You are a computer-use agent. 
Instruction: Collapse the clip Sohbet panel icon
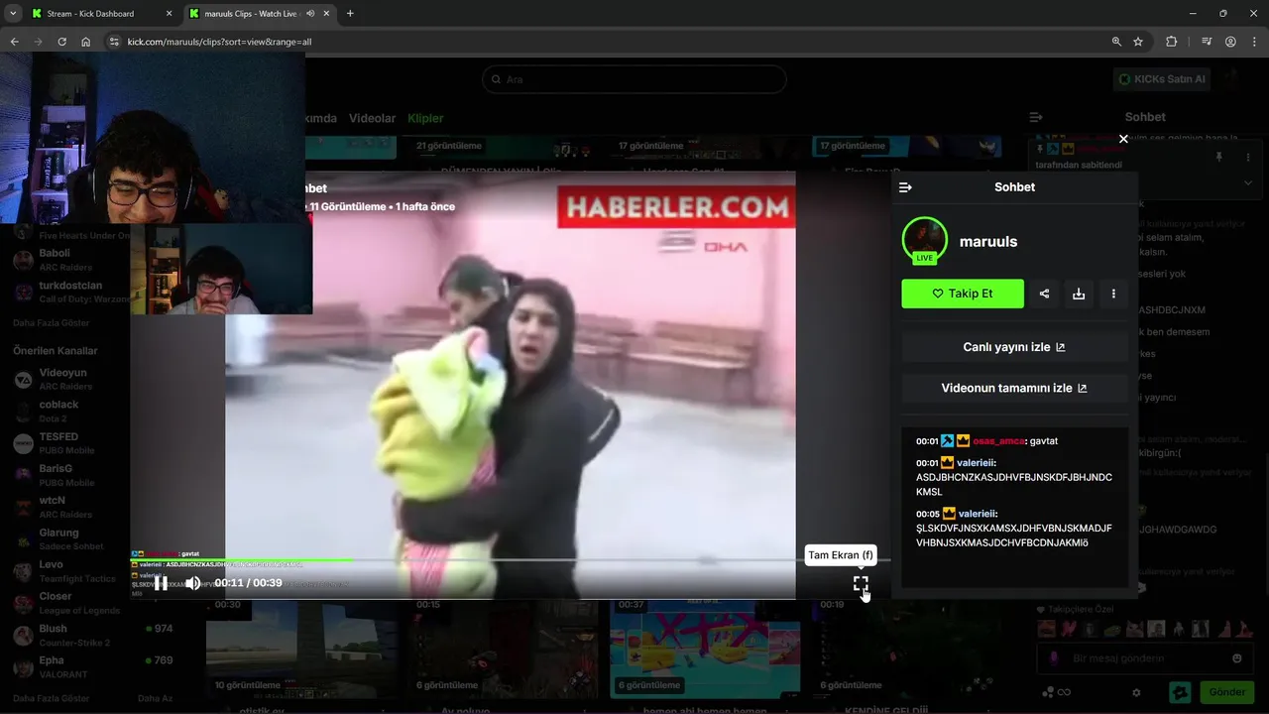(905, 187)
